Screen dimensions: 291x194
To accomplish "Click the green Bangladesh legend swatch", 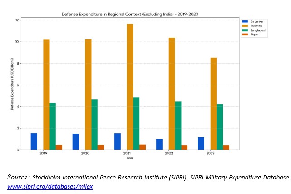I will (245, 30).
